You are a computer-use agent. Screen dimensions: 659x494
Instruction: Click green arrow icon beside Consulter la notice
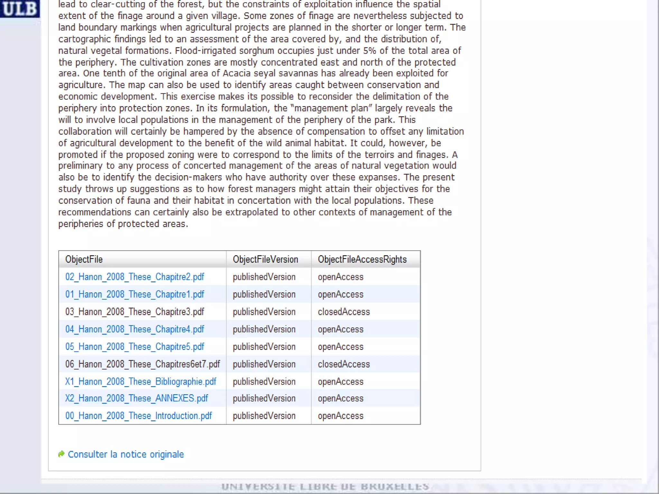click(61, 454)
